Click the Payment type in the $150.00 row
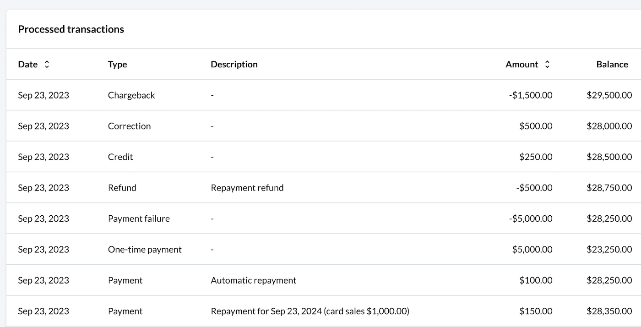Viewport: 641px width, 327px height. (125, 311)
